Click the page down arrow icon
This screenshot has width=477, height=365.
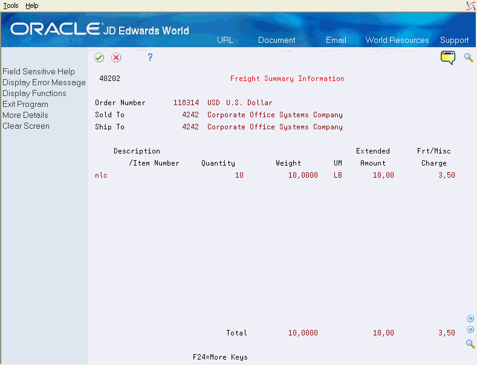(470, 329)
